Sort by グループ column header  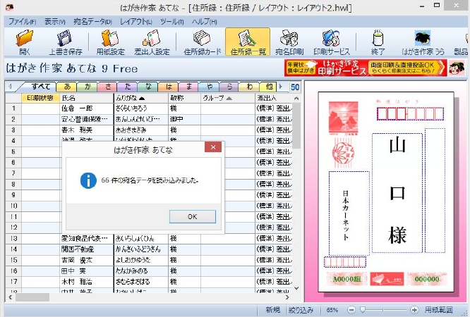pyautogui.click(x=227, y=98)
